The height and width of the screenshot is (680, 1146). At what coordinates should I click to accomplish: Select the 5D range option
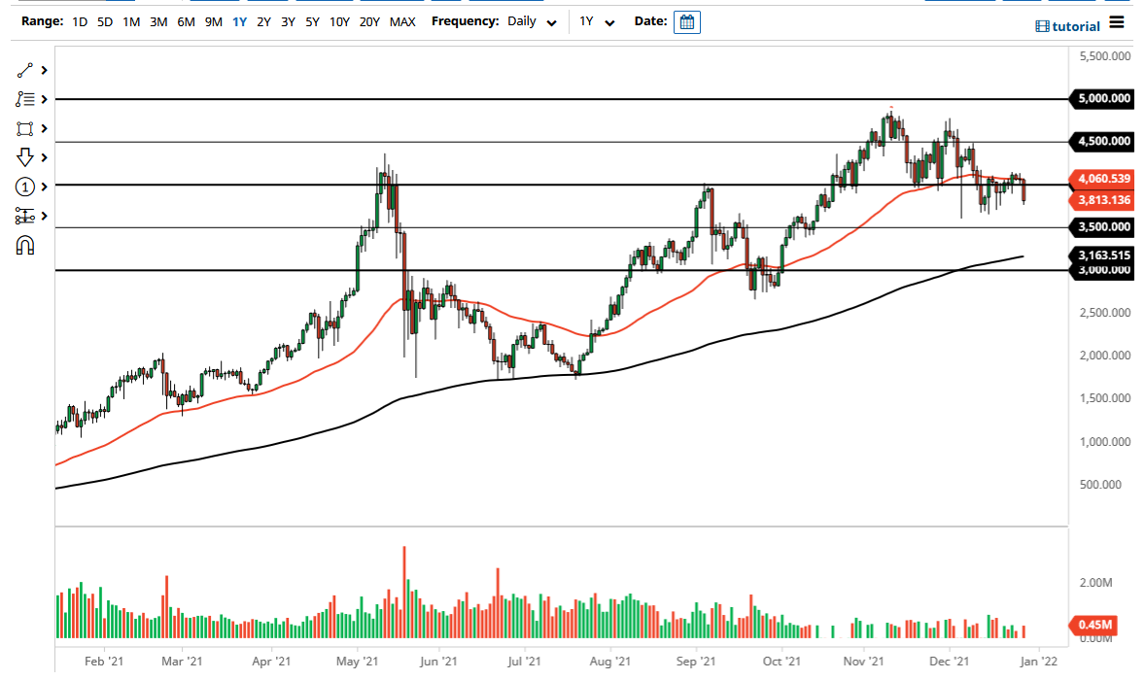pos(104,21)
